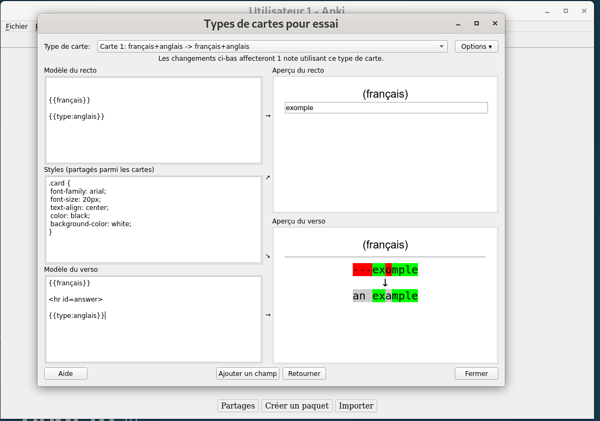Open the Options menu button
This screenshot has width=600, height=421.
476,47
